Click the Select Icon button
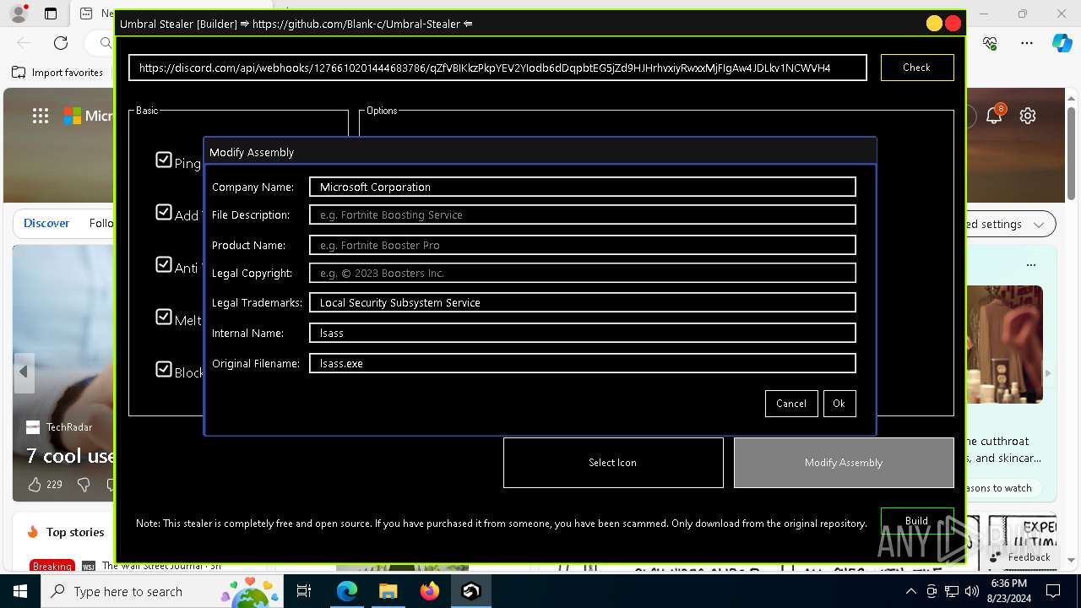This screenshot has height=608, width=1081. pos(613,463)
